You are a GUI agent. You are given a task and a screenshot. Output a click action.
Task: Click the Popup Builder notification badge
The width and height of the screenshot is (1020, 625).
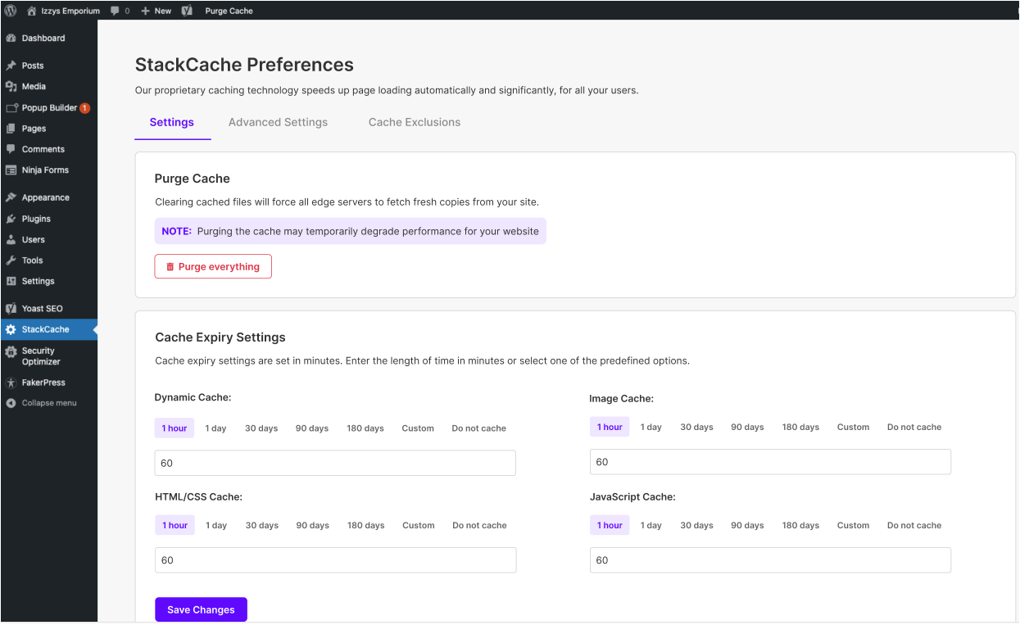tap(85, 107)
